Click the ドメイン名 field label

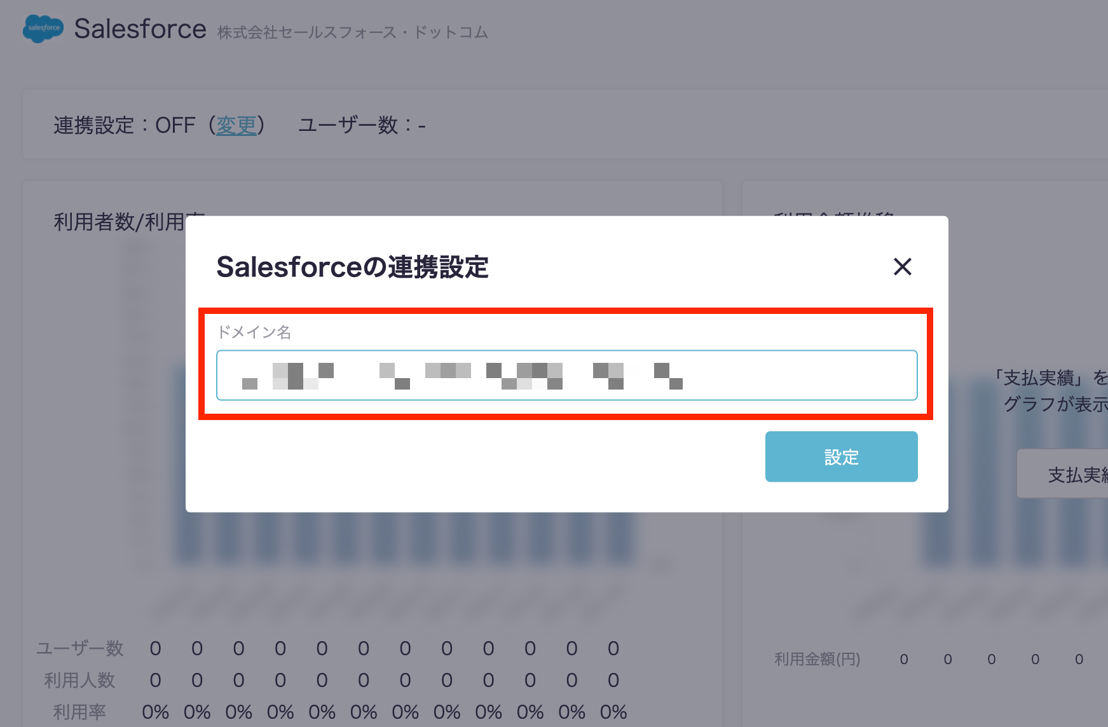point(254,332)
